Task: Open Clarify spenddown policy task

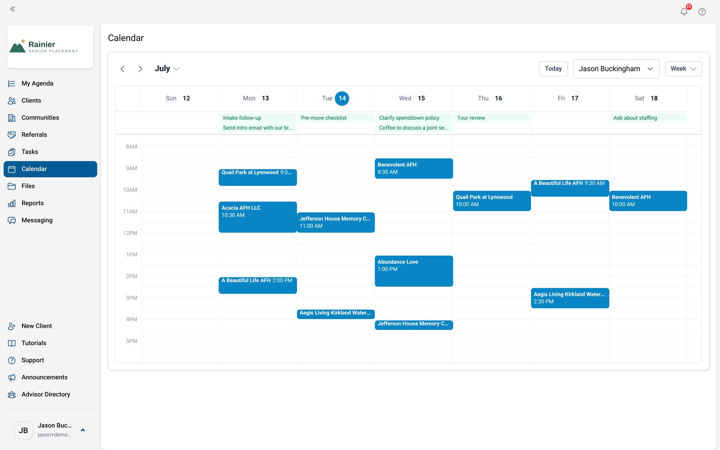Action: tap(414, 118)
